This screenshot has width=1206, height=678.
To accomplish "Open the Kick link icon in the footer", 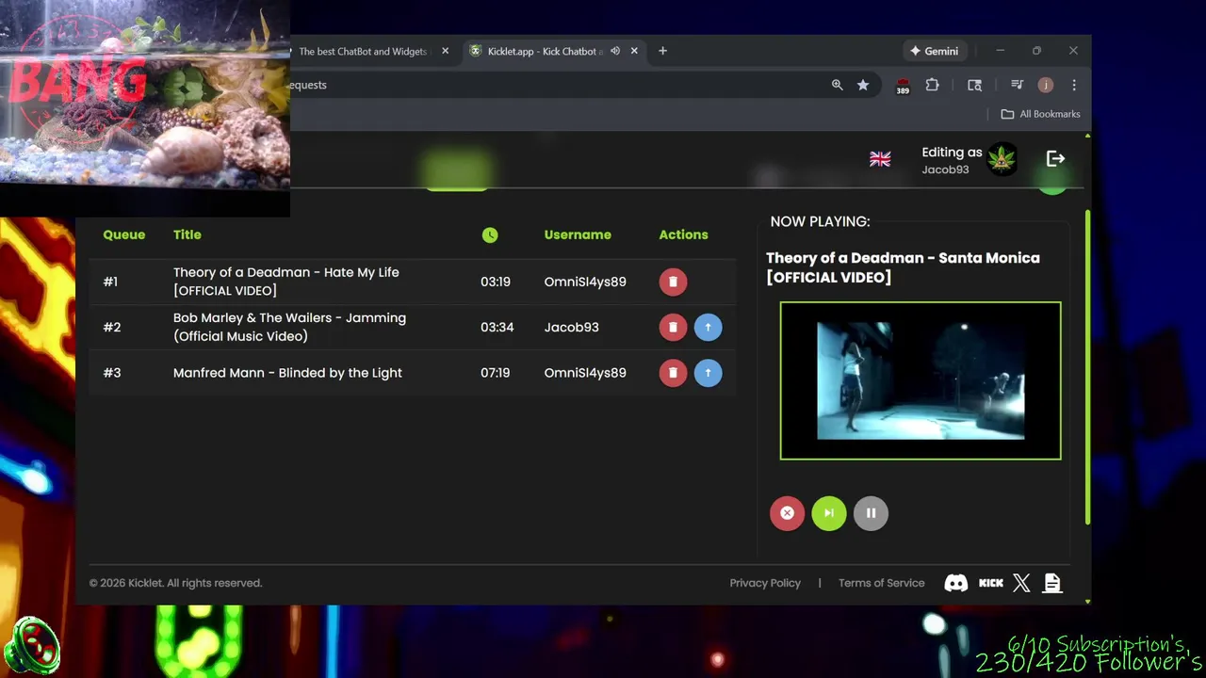I will 991,583.
